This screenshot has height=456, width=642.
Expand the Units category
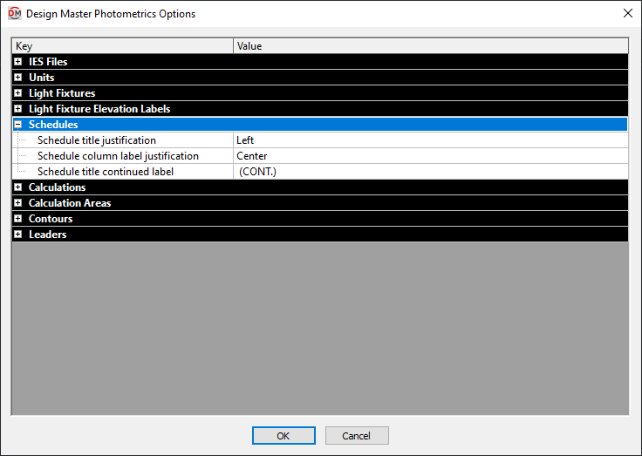(x=18, y=78)
